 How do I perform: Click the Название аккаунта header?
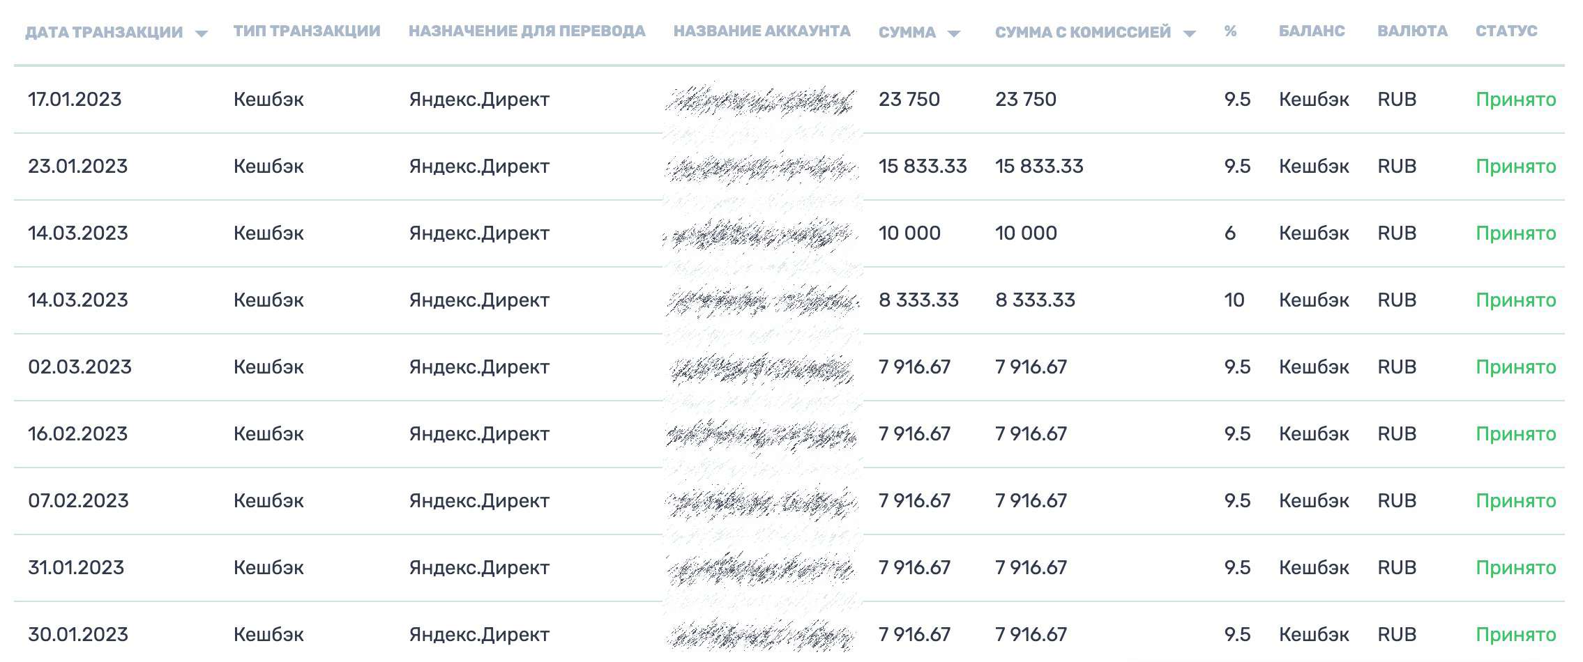click(762, 31)
